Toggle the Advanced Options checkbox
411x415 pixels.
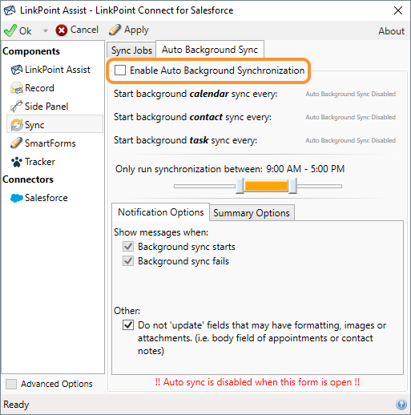click(11, 384)
